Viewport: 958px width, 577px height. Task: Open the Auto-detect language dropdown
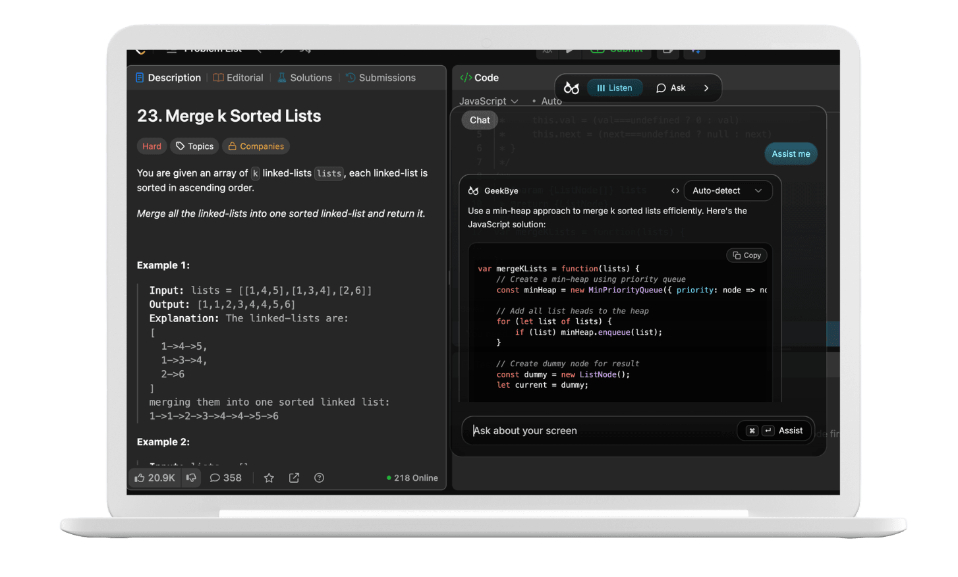click(x=728, y=191)
